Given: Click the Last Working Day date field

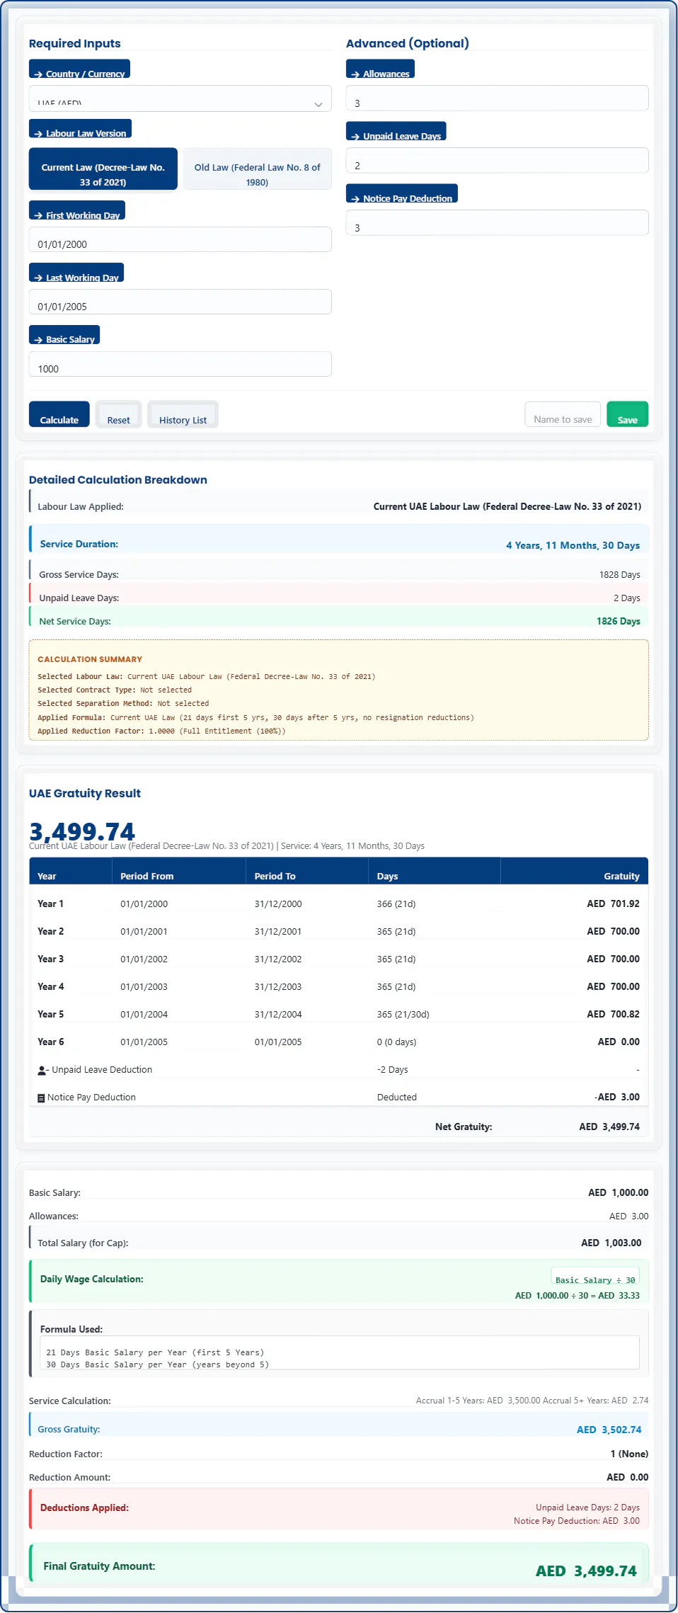Looking at the screenshot, I should [180, 302].
